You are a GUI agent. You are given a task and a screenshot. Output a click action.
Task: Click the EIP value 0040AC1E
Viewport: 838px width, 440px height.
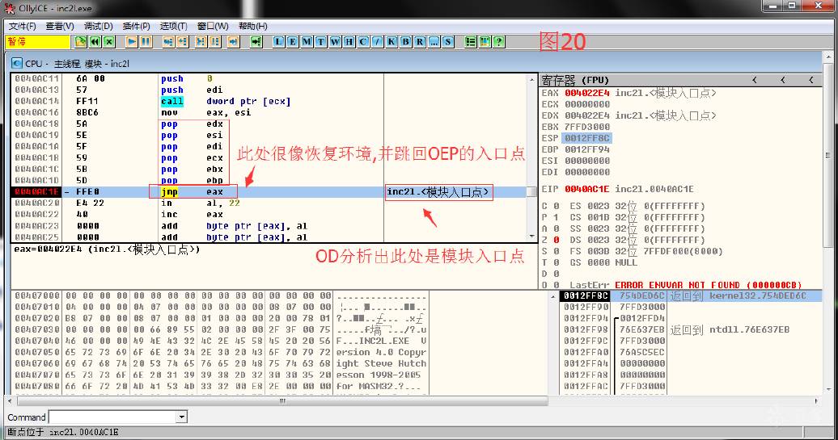586,189
